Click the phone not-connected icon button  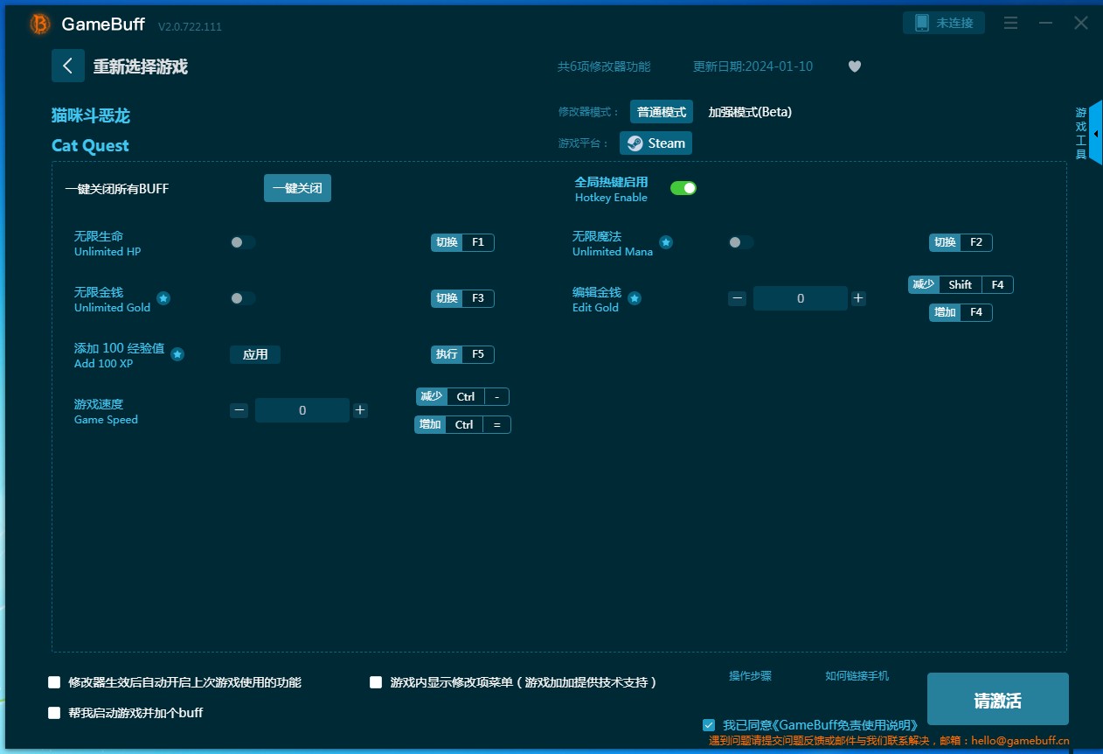coord(943,23)
